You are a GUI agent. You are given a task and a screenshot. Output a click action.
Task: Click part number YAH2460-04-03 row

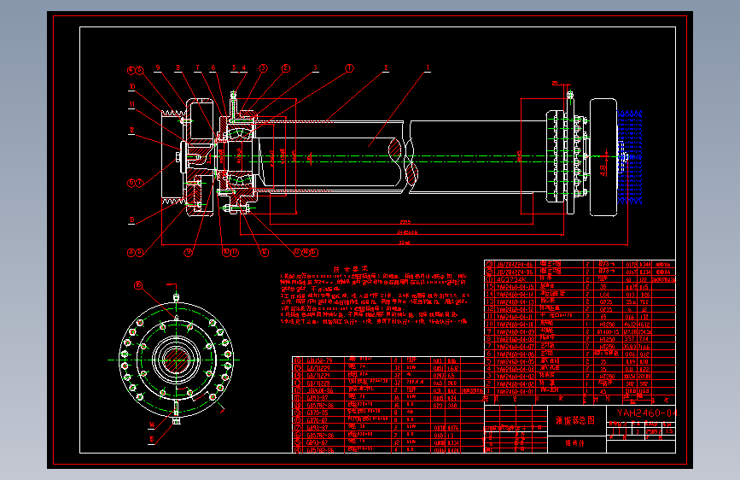515,377
